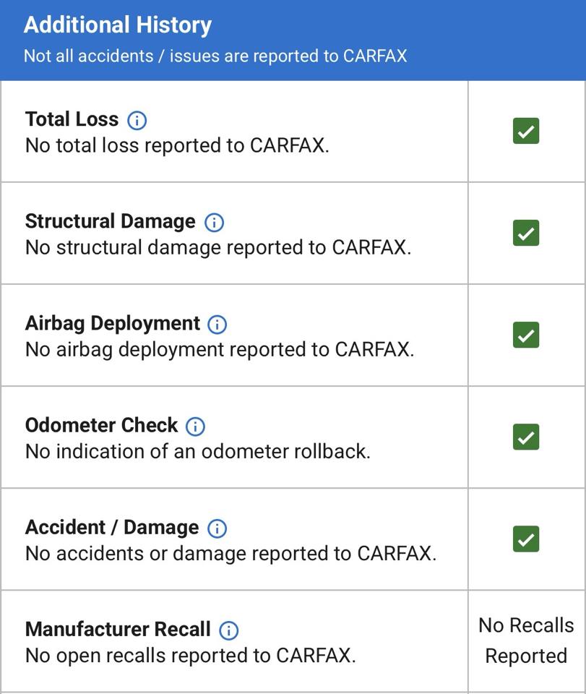Viewport: 586px width, 694px height.
Task: Click the green checkmark for Accident / Damage
Action: click(x=526, y=539)
